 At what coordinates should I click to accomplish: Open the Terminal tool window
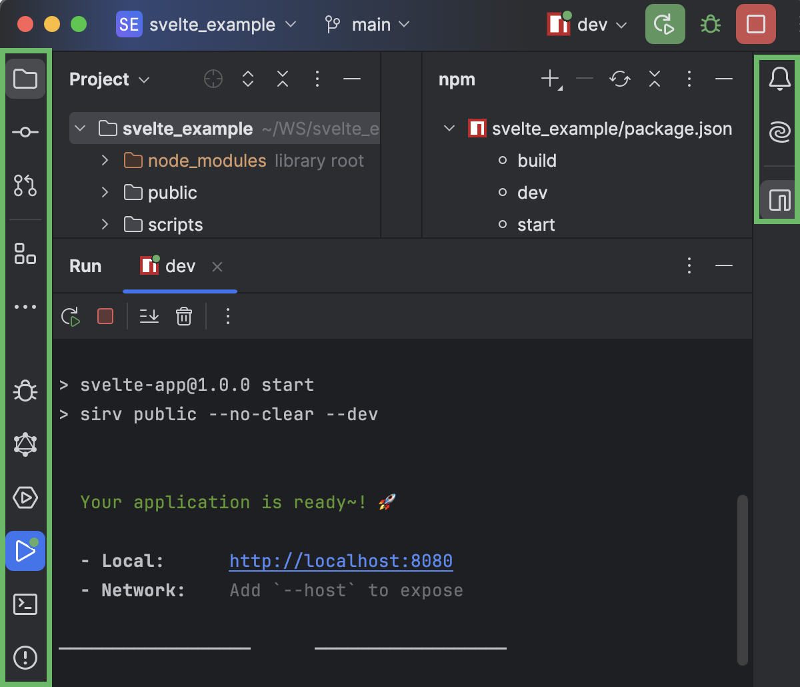pyautogui.click(x=25, y=604)
